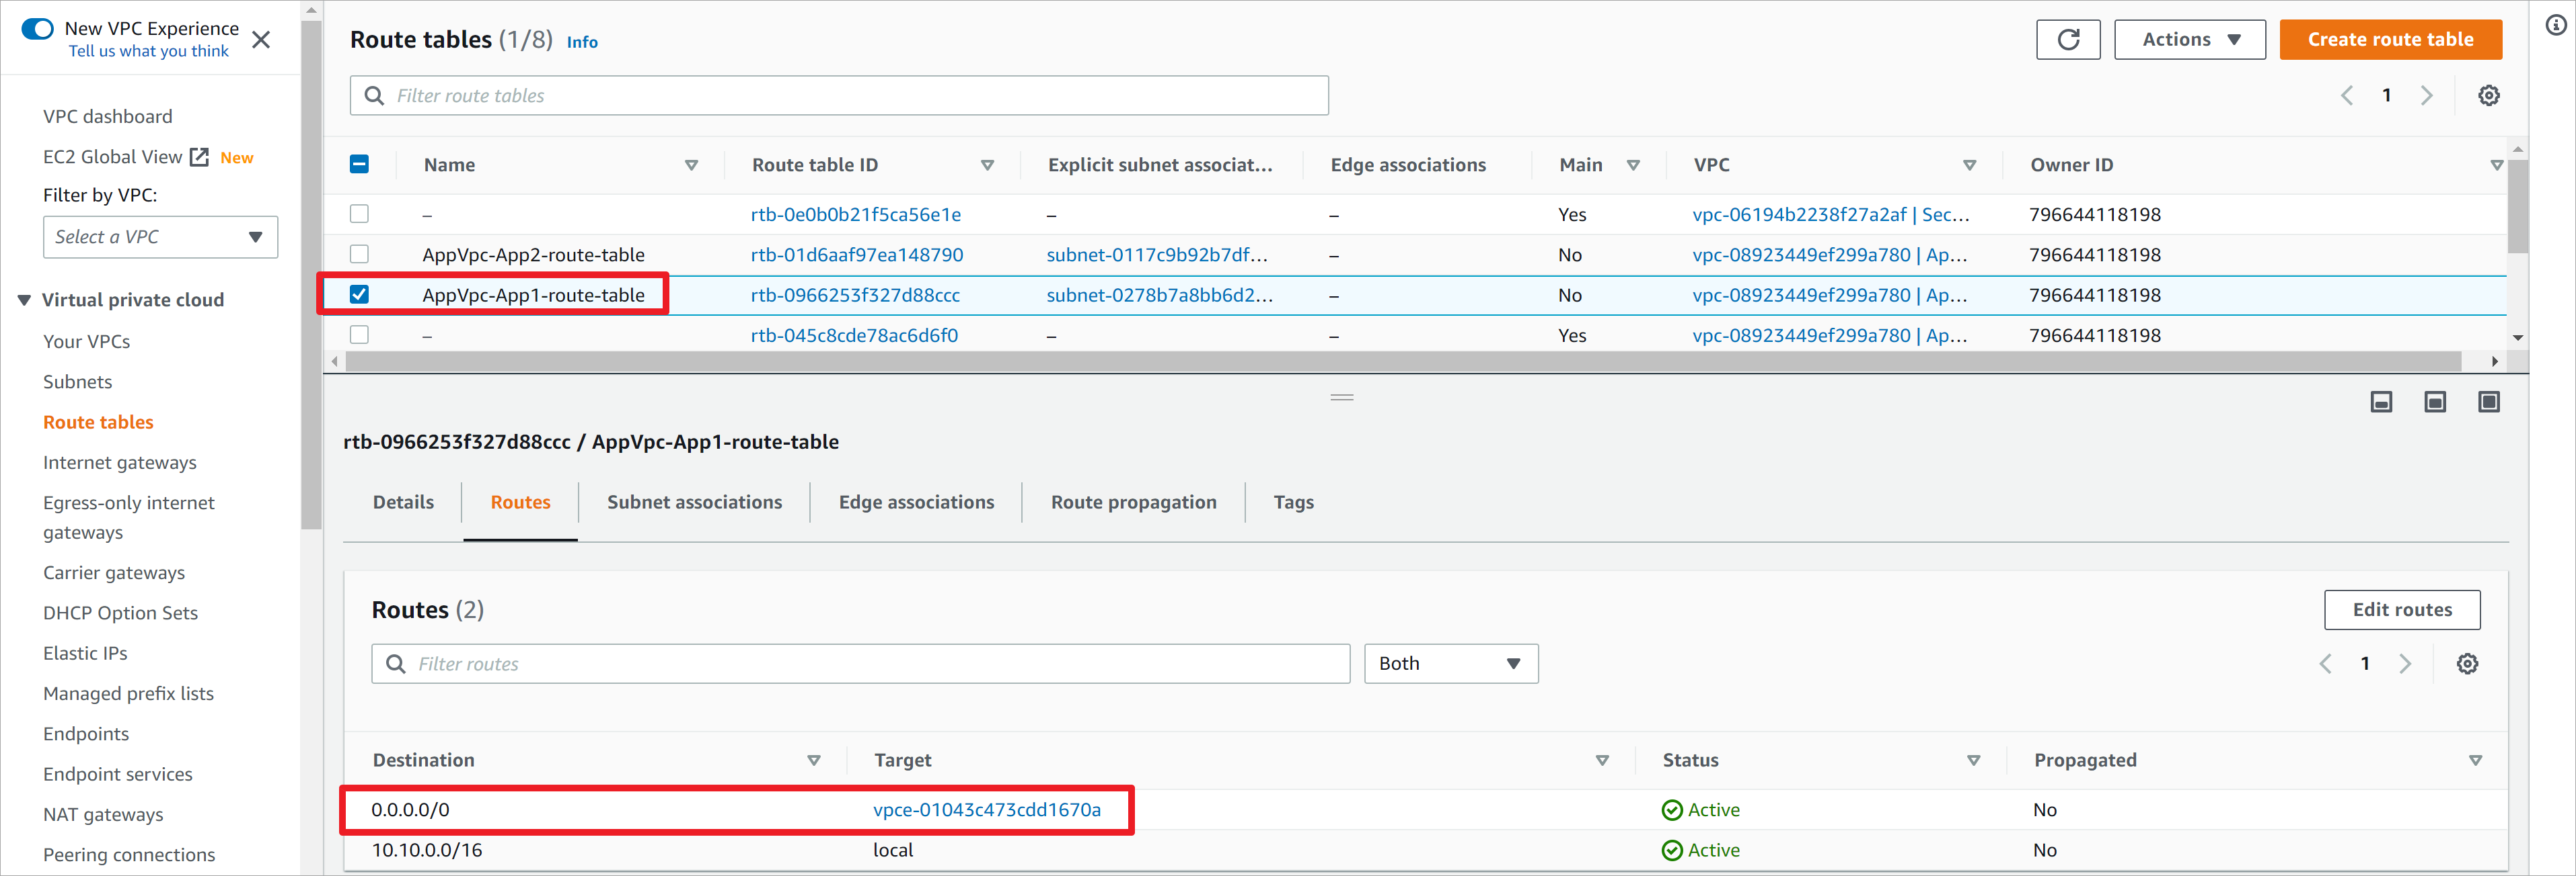
Task: Open Internet gateways in the sidebar
Action: (119, 464)
